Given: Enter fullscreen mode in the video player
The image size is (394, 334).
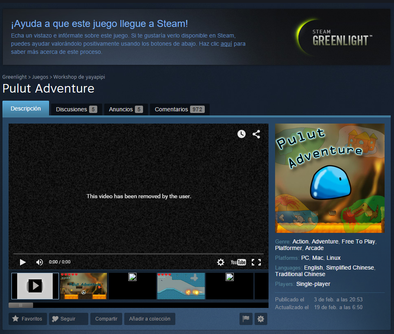Looking at the screenshot, I should click(x=256, y=262).
